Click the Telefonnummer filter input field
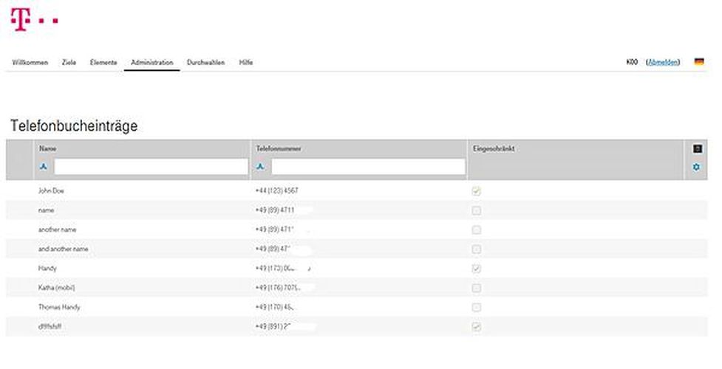722x369 pixels. (368, 167)
